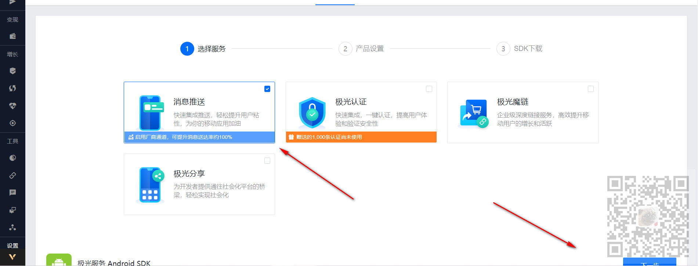Check the 极光分享 service checkbox
Screen dimensions: 698x266
(x=267, y=161)
